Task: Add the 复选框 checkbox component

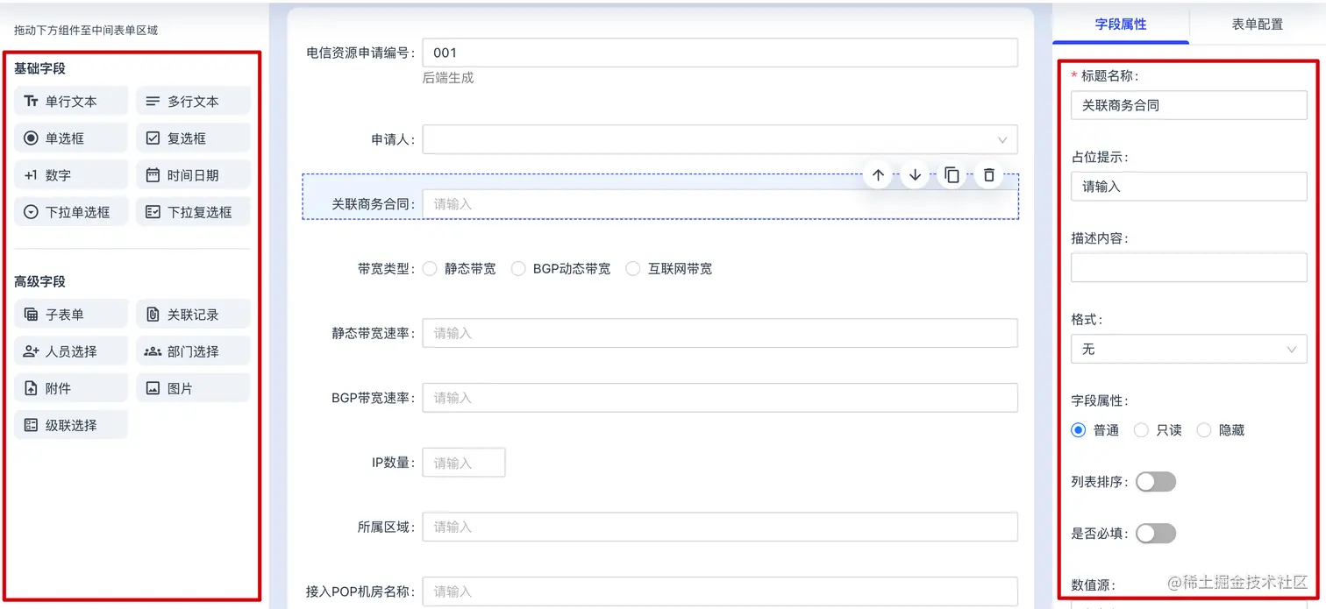Action: [193, 138]
